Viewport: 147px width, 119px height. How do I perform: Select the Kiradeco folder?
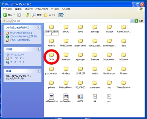click(x=66, y=70)
